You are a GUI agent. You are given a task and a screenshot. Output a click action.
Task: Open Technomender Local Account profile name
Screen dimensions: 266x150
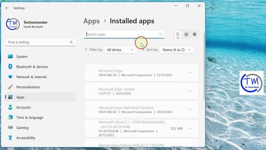tap(35, 24)
